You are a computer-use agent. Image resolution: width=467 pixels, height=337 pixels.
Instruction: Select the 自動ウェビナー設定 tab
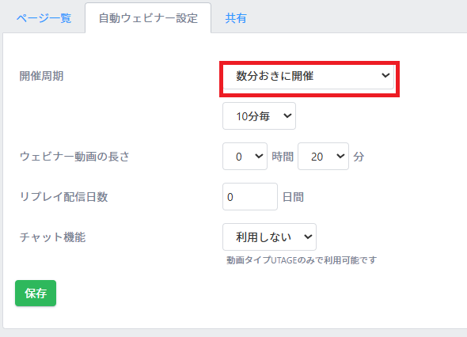(x=148, y=18)
